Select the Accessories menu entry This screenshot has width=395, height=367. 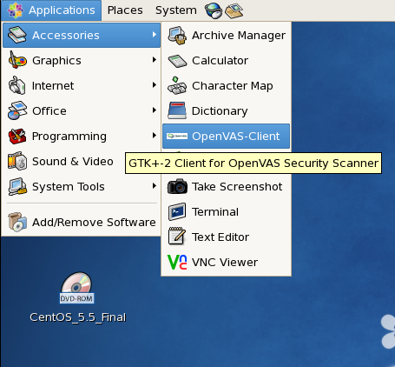pos(82,36)
